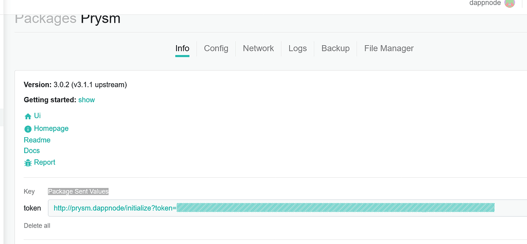
Task: Switch to the Info tab
Action: [x=182, y=48]
